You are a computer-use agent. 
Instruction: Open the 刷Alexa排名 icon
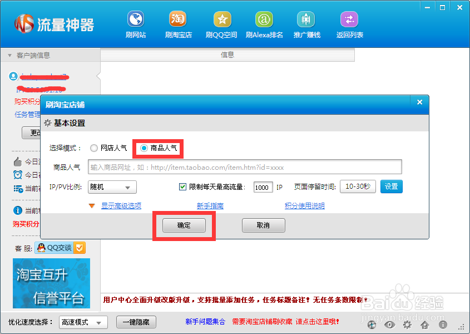click(x=264, y=19)
